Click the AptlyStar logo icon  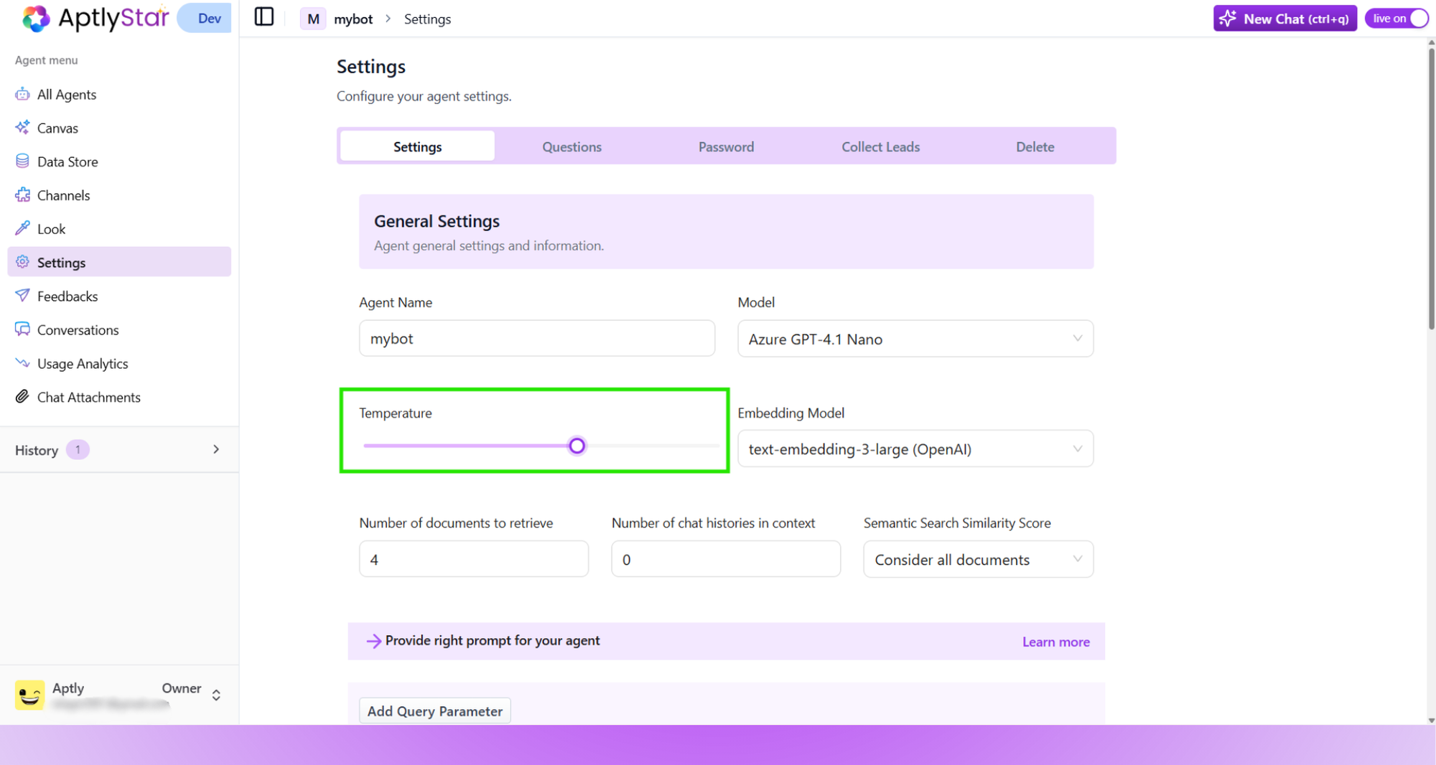tap(36, 19)
